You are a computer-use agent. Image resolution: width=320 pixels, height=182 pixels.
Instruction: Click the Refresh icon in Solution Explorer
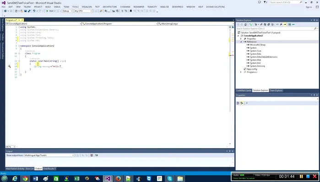point(265,24)
